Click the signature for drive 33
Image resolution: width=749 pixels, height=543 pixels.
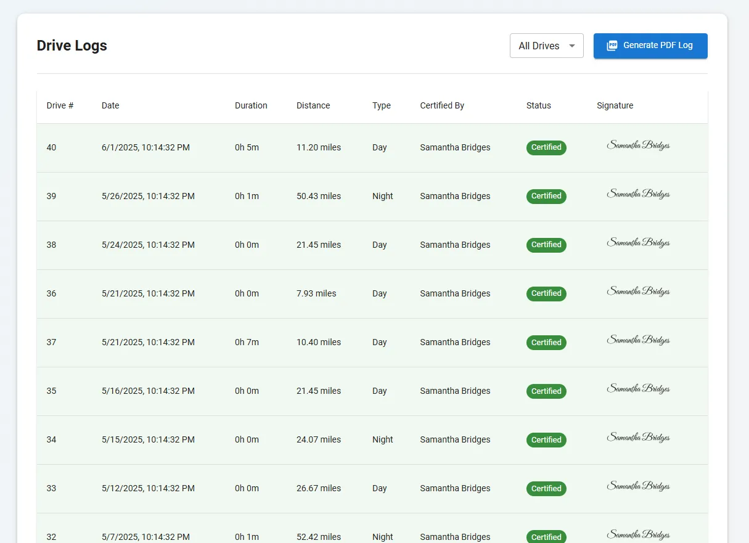tap(638, 486)
